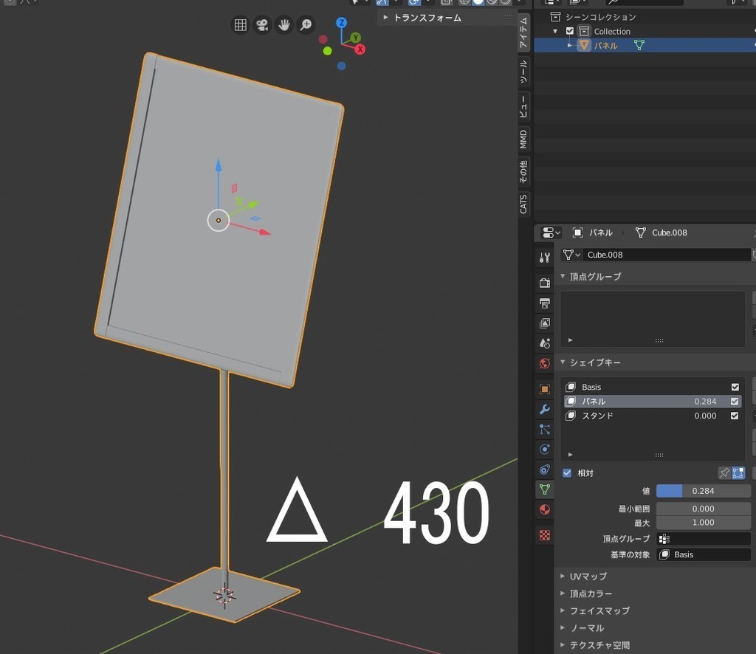Switch to orthographic grid view icon
This screenshot has width=756, height=654.
(x=240, y=24)
